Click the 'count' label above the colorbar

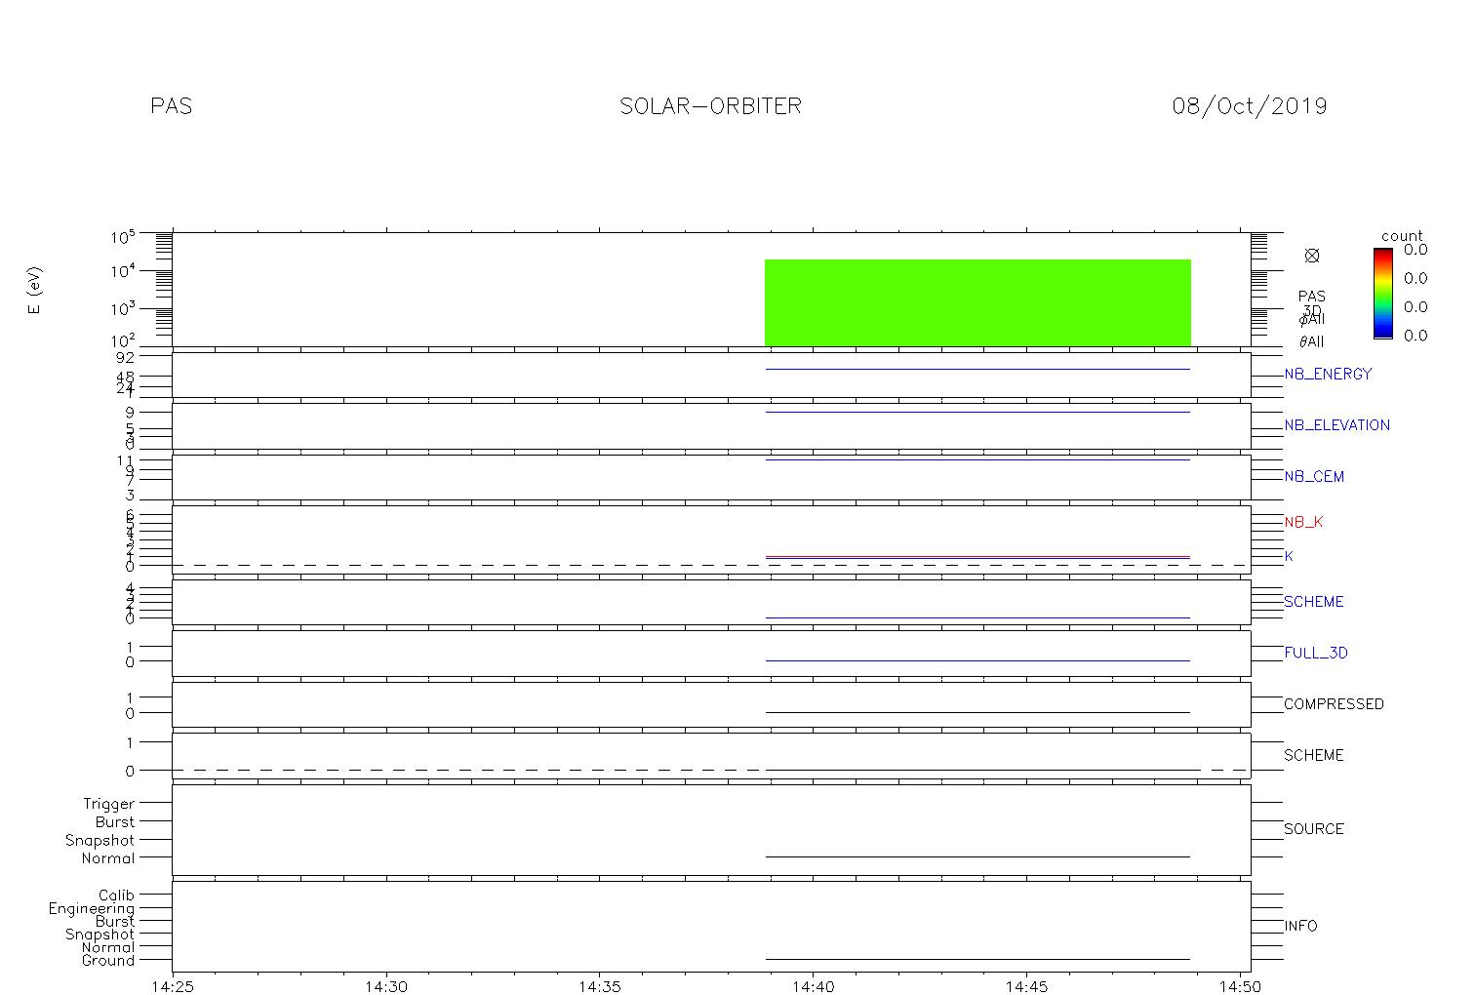[x=1402, y=236]
